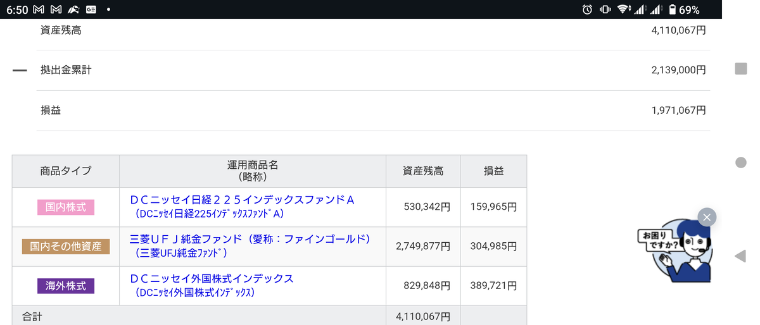Open the お困りですか support chat avatar
Viewport: 760px width, 325px height.
(x=675, y=251)
